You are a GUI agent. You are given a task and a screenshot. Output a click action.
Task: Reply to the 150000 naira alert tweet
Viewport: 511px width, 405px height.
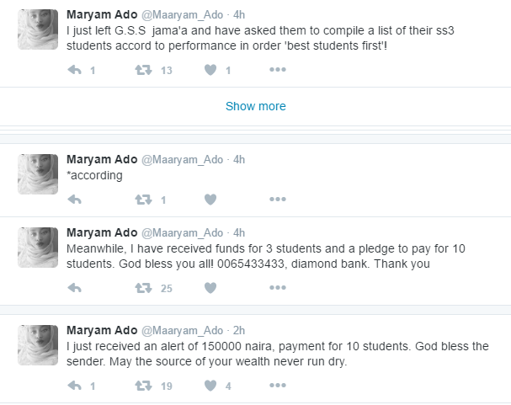(x=75, y=386)
